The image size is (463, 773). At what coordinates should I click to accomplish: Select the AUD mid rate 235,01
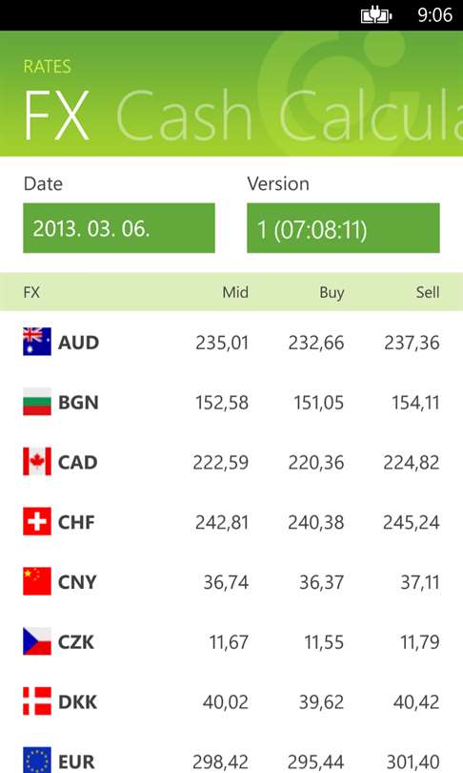[x=222, y=343]
